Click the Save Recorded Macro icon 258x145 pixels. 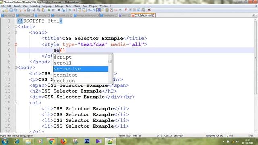point(144,10)
